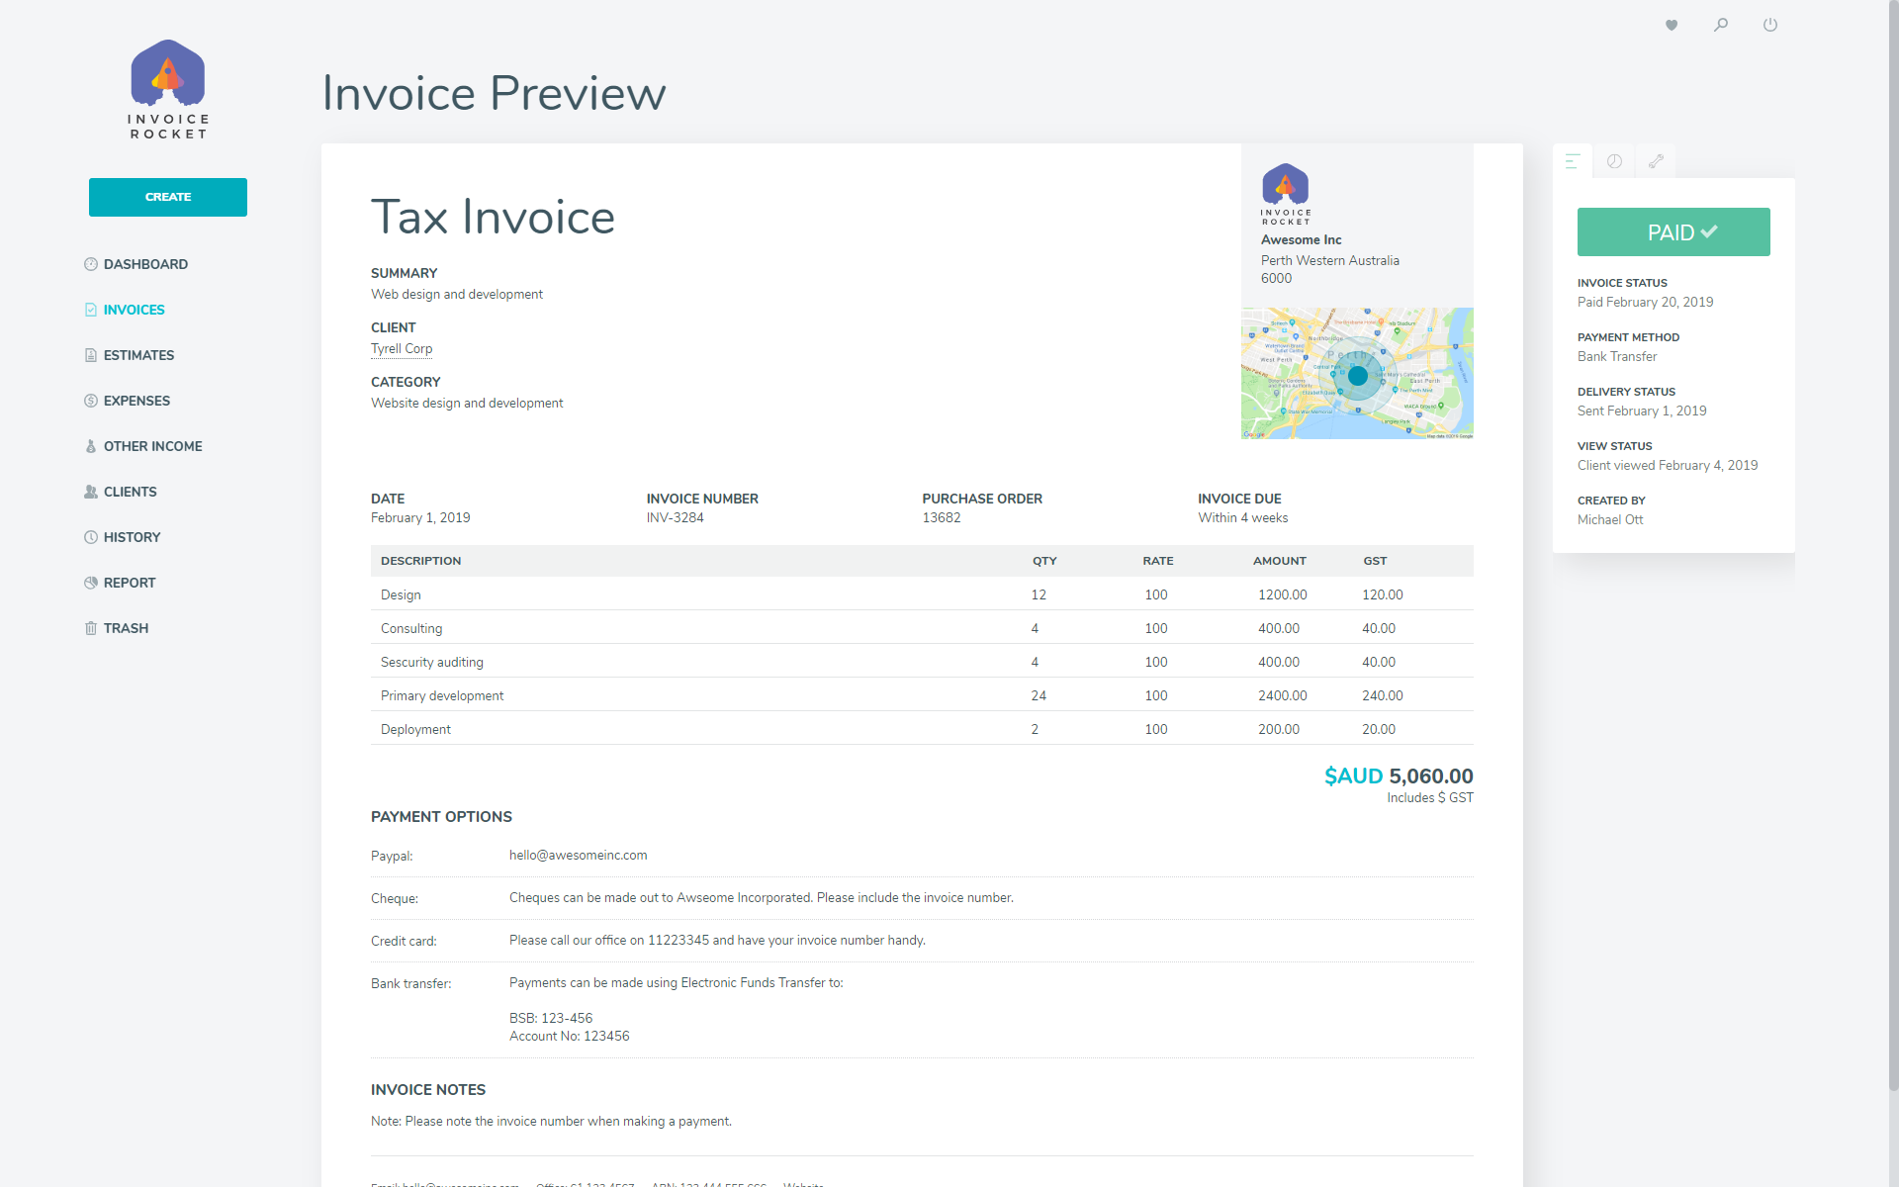Click the Trash bin icon

click(91, 628)
